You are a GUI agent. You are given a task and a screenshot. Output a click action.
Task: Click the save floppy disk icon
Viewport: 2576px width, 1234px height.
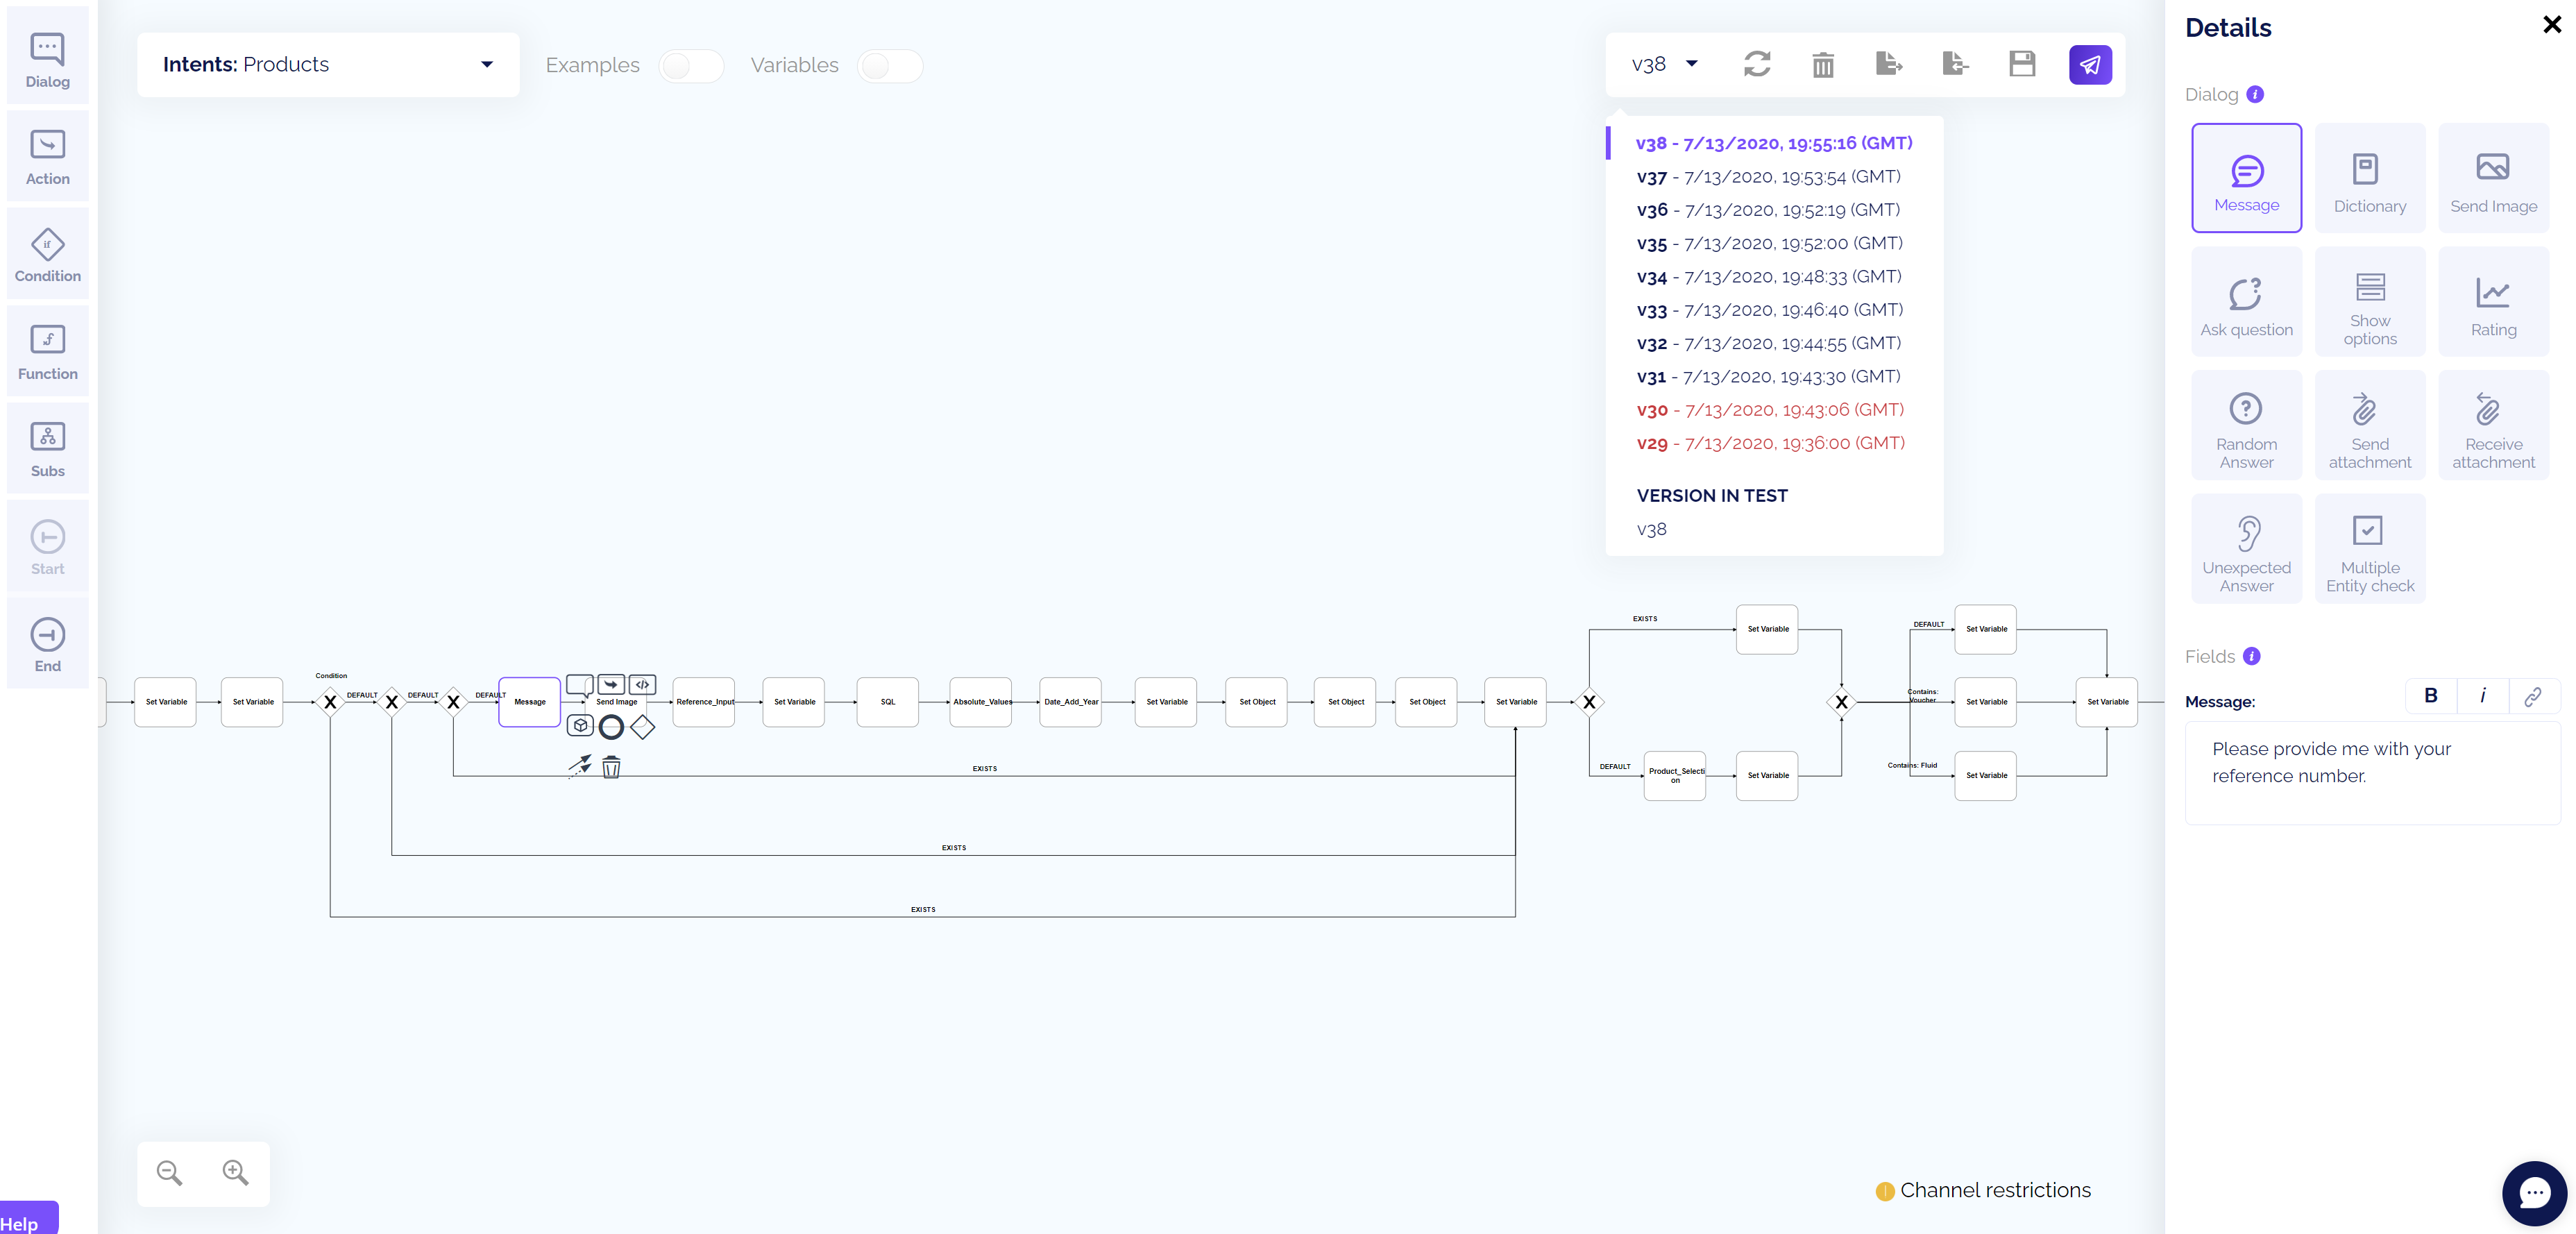[x=2022, y=64]
